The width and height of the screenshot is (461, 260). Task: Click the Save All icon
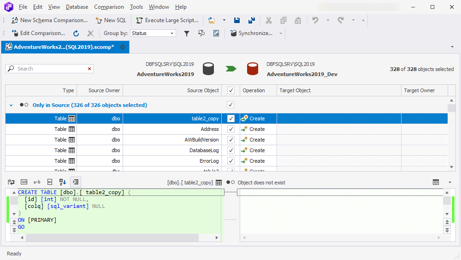pyautogui.click(x=252, y=20)
